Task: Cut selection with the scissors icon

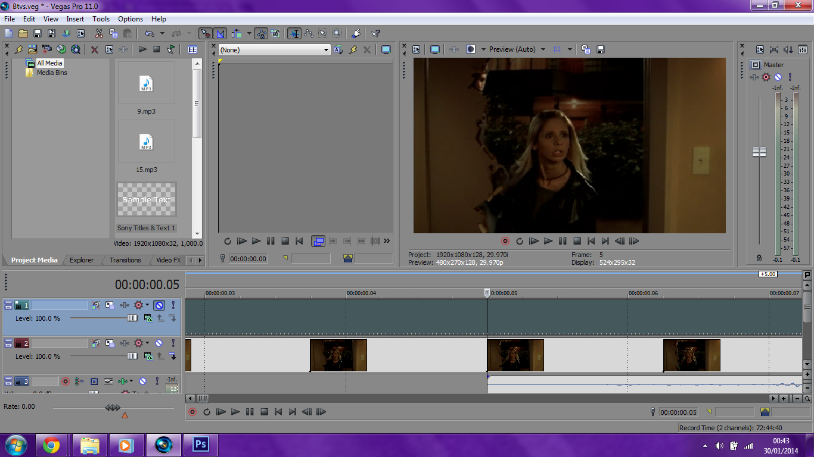Action: click(99, 33)
